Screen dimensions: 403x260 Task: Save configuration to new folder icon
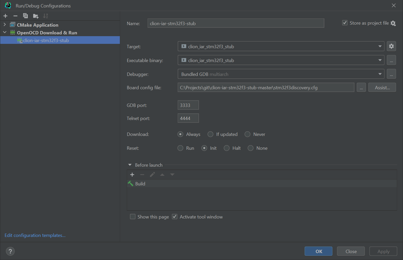(36, 16)
